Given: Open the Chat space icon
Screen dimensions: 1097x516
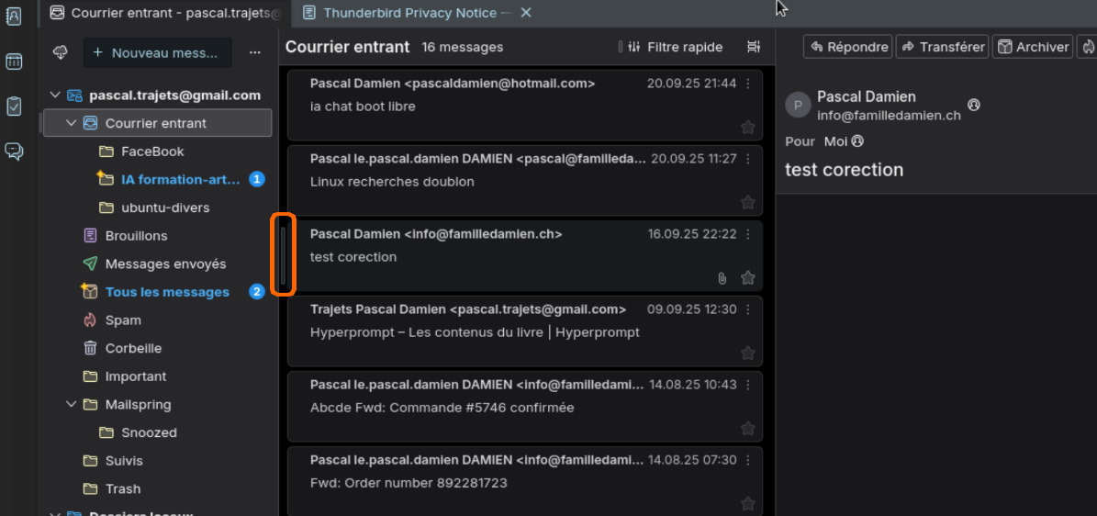Looking at the screenshot, I should (x=14, y=151).
